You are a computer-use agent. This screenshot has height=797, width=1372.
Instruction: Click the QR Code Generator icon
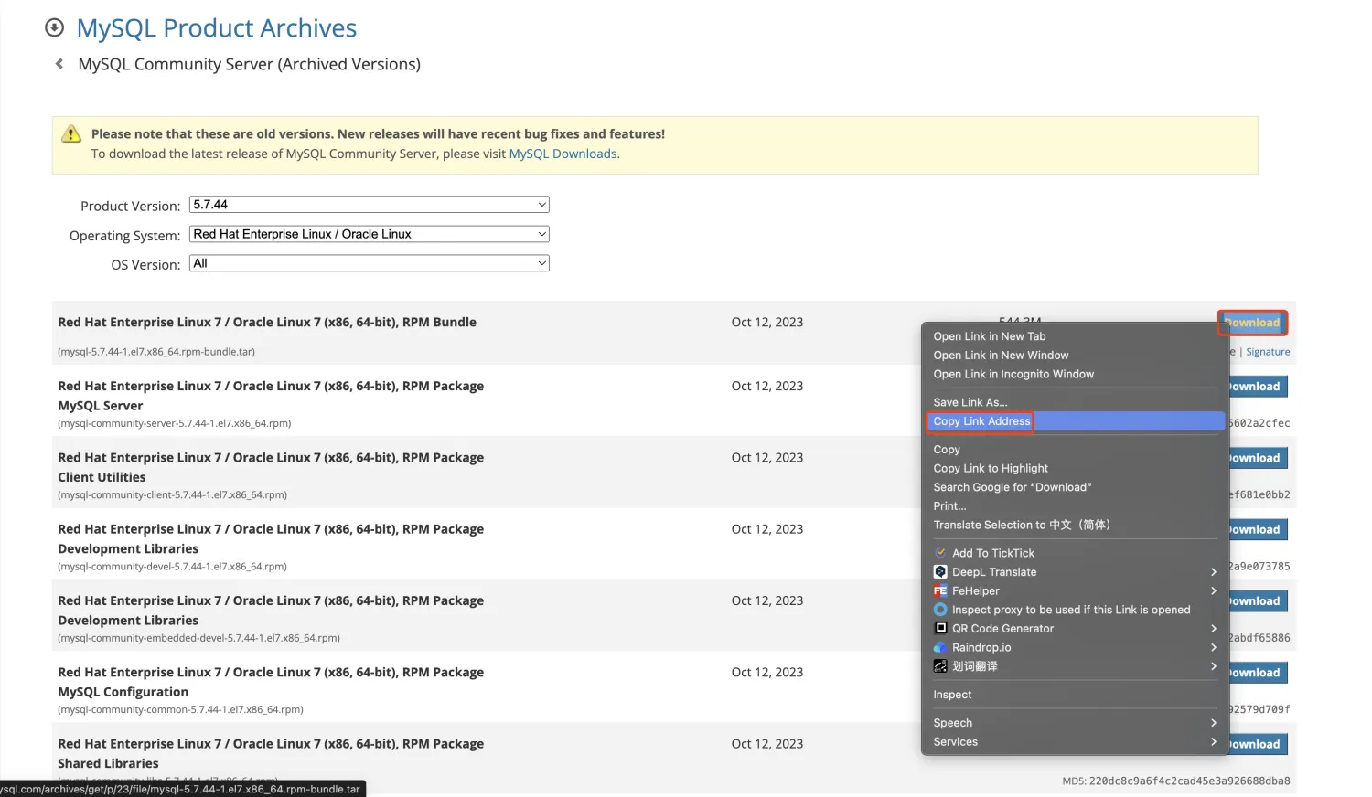click(x=940, y=629)
